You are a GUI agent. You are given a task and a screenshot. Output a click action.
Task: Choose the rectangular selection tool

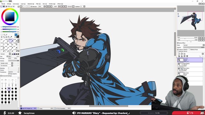tap(2, 35)
